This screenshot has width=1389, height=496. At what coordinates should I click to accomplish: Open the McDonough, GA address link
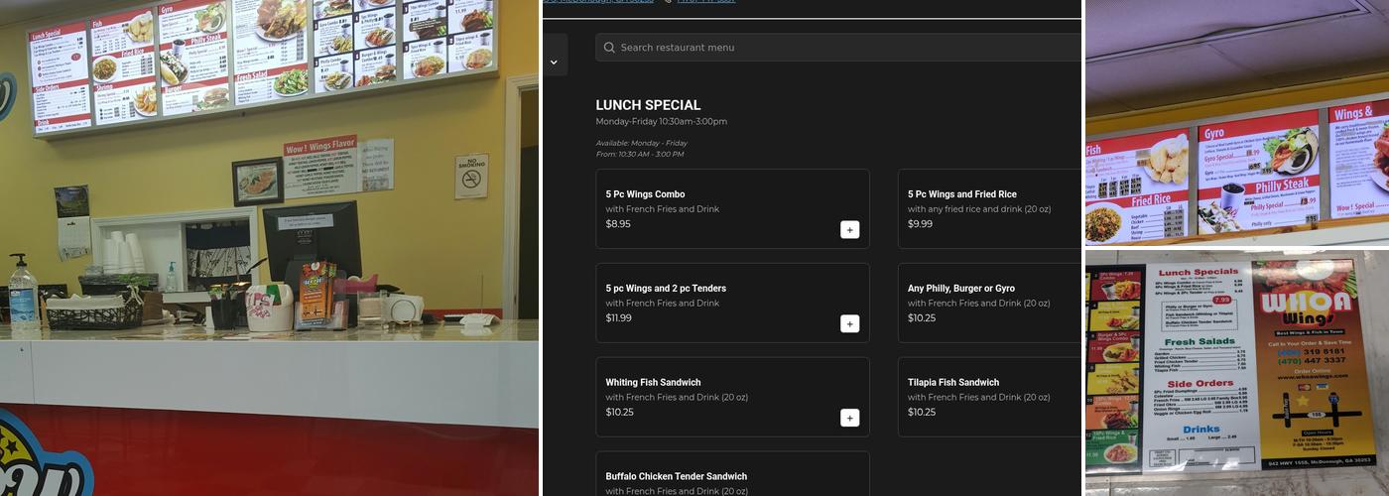[598, 2]
